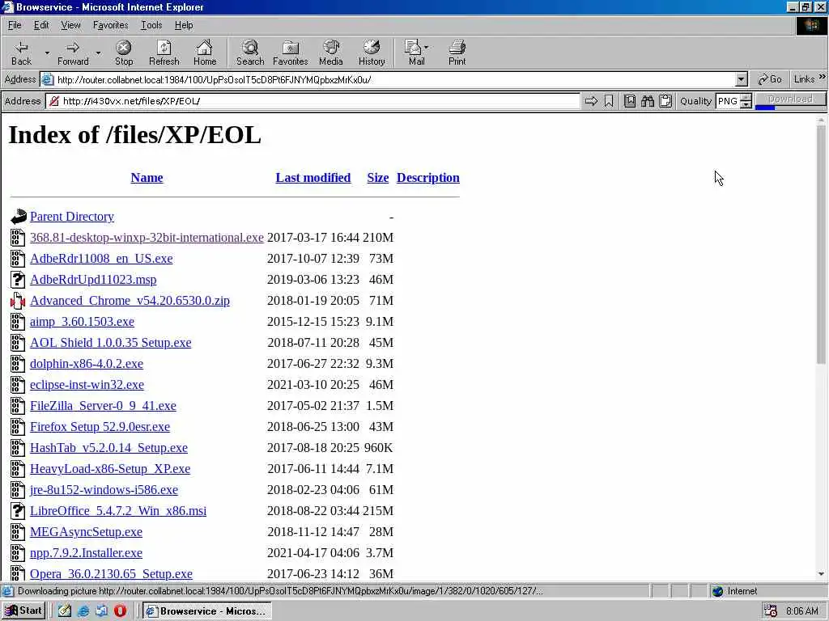
Task: Click the notepad Quick Launch icon
Action: coord(65,611)
